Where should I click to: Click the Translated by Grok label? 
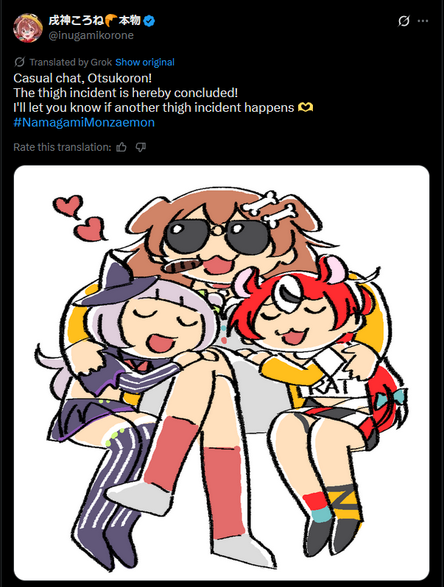coord(71,62)
